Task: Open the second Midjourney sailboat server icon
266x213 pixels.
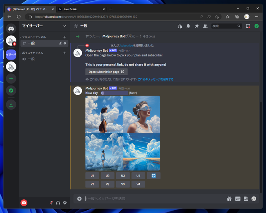Action: coord(11,67)
